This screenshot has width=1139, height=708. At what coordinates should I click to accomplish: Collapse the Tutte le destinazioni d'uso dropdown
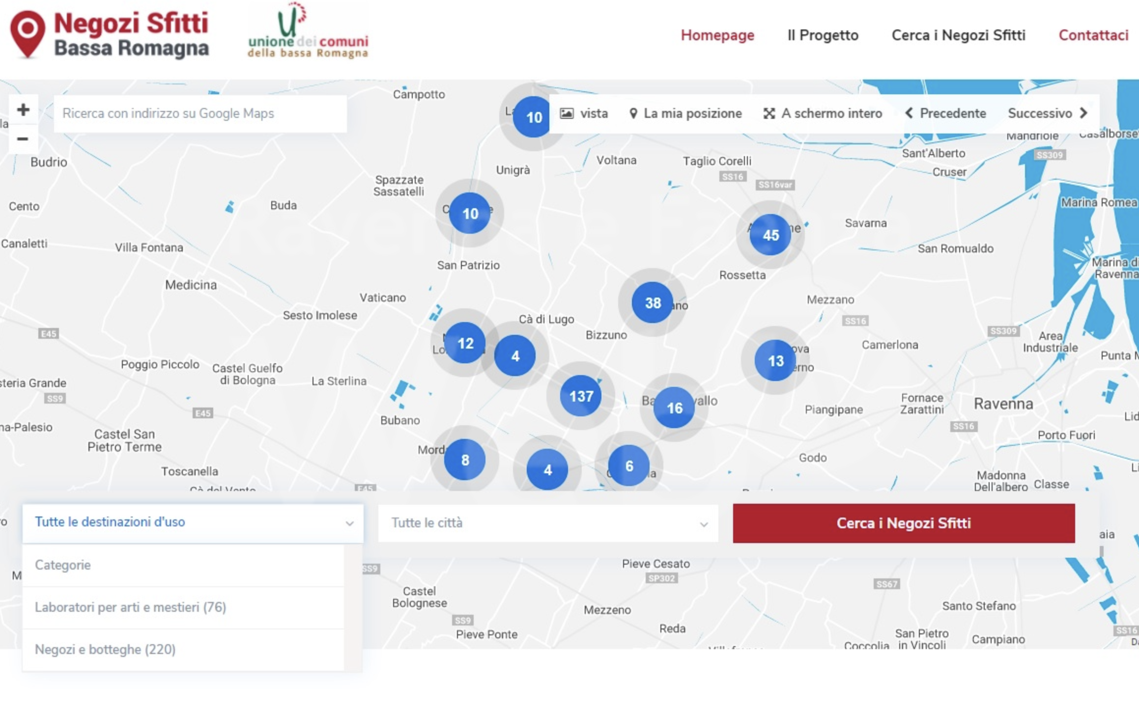pyautogui.click(x=193, y=522)
